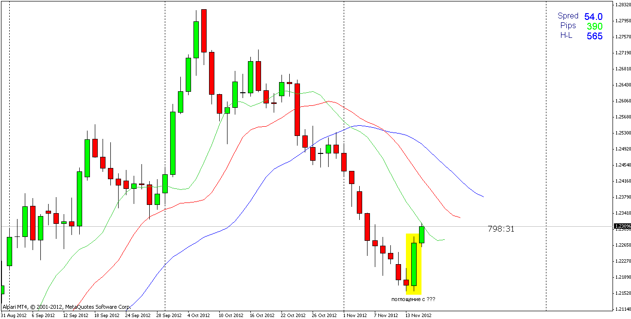The image size is (631, 319).
Task: Click the 24 Sep 2012 date label
Action: [138, 315]
